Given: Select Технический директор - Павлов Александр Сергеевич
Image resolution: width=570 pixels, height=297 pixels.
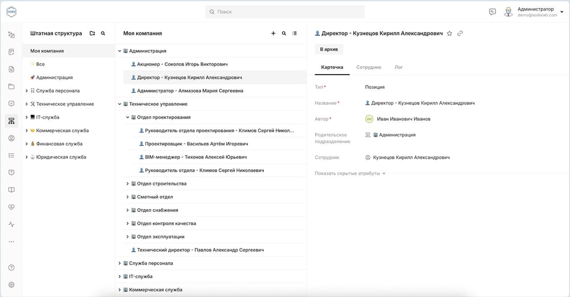Looking at the screenshot, I should pos(214,250).
